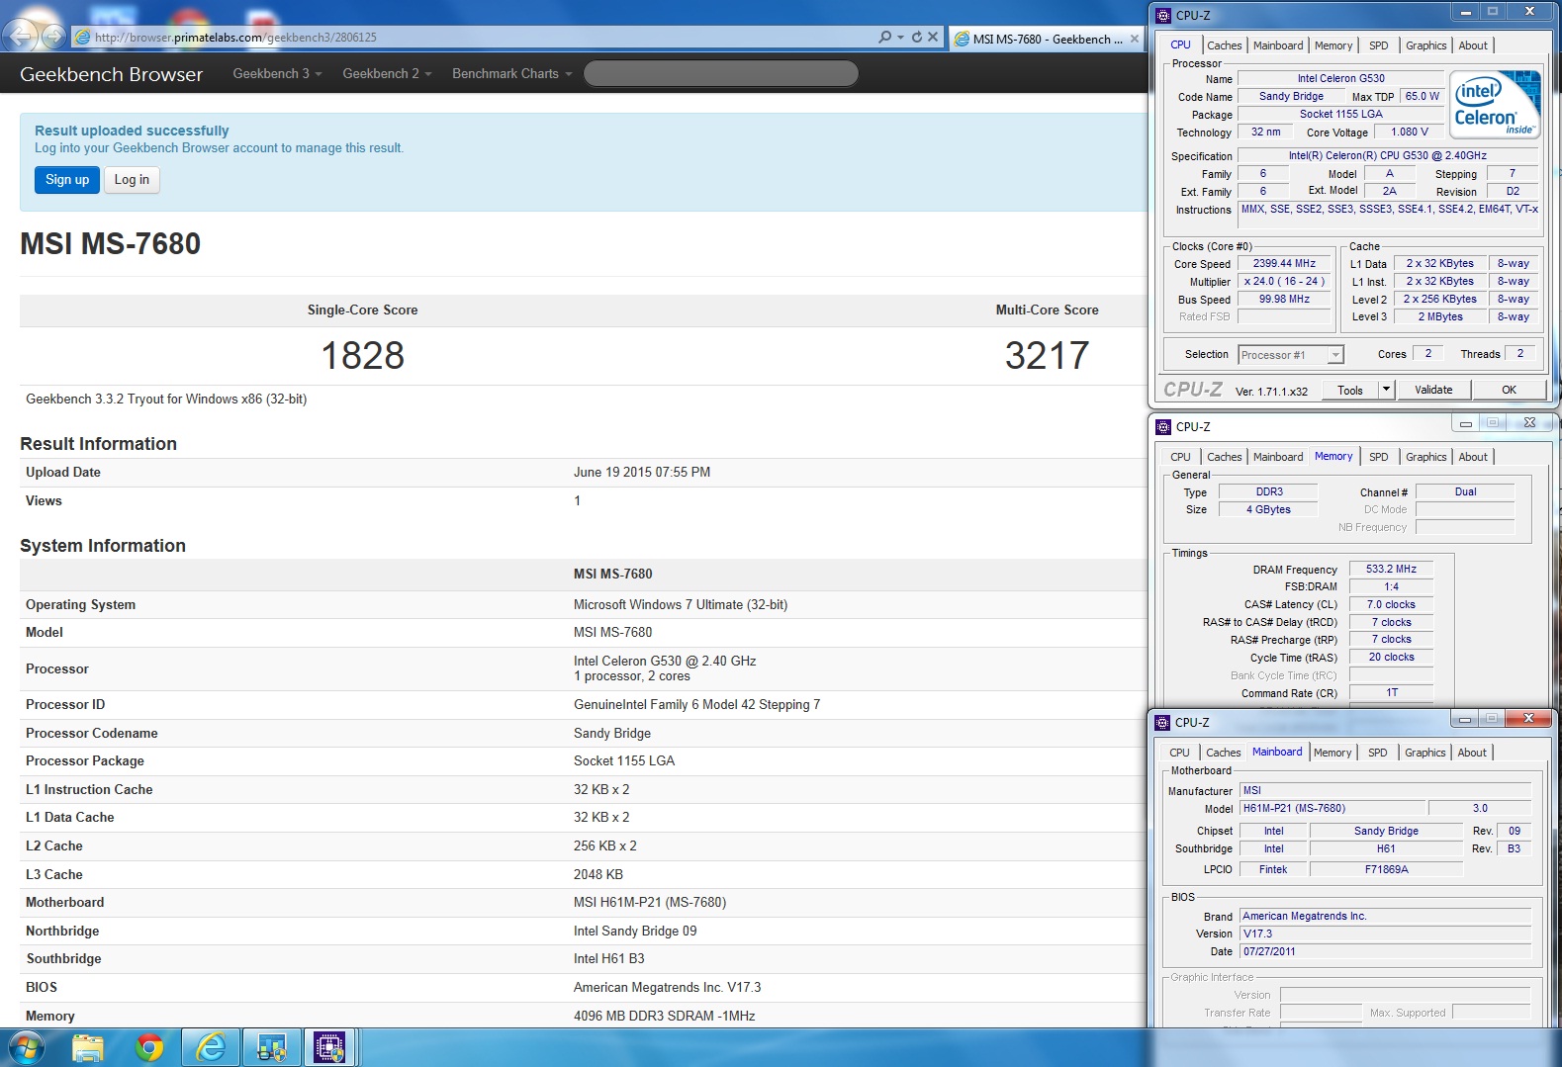Close the MSI MS-7680 Geekbench browser tab
The image size is (1562, 1067).
(1135, 39)
